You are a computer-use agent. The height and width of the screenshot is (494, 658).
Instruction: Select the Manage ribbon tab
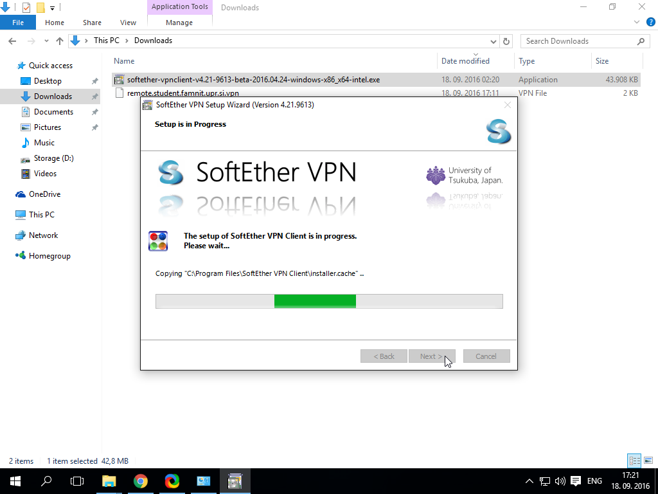tap(179, 23)
